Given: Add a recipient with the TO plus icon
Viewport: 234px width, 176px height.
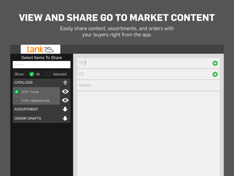Looking at the screenshot, I should coord(215,63).
